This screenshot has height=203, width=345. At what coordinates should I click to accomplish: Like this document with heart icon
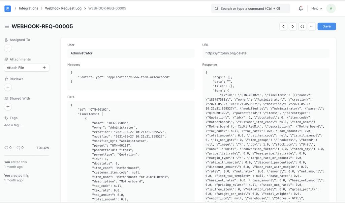point(6,148)
